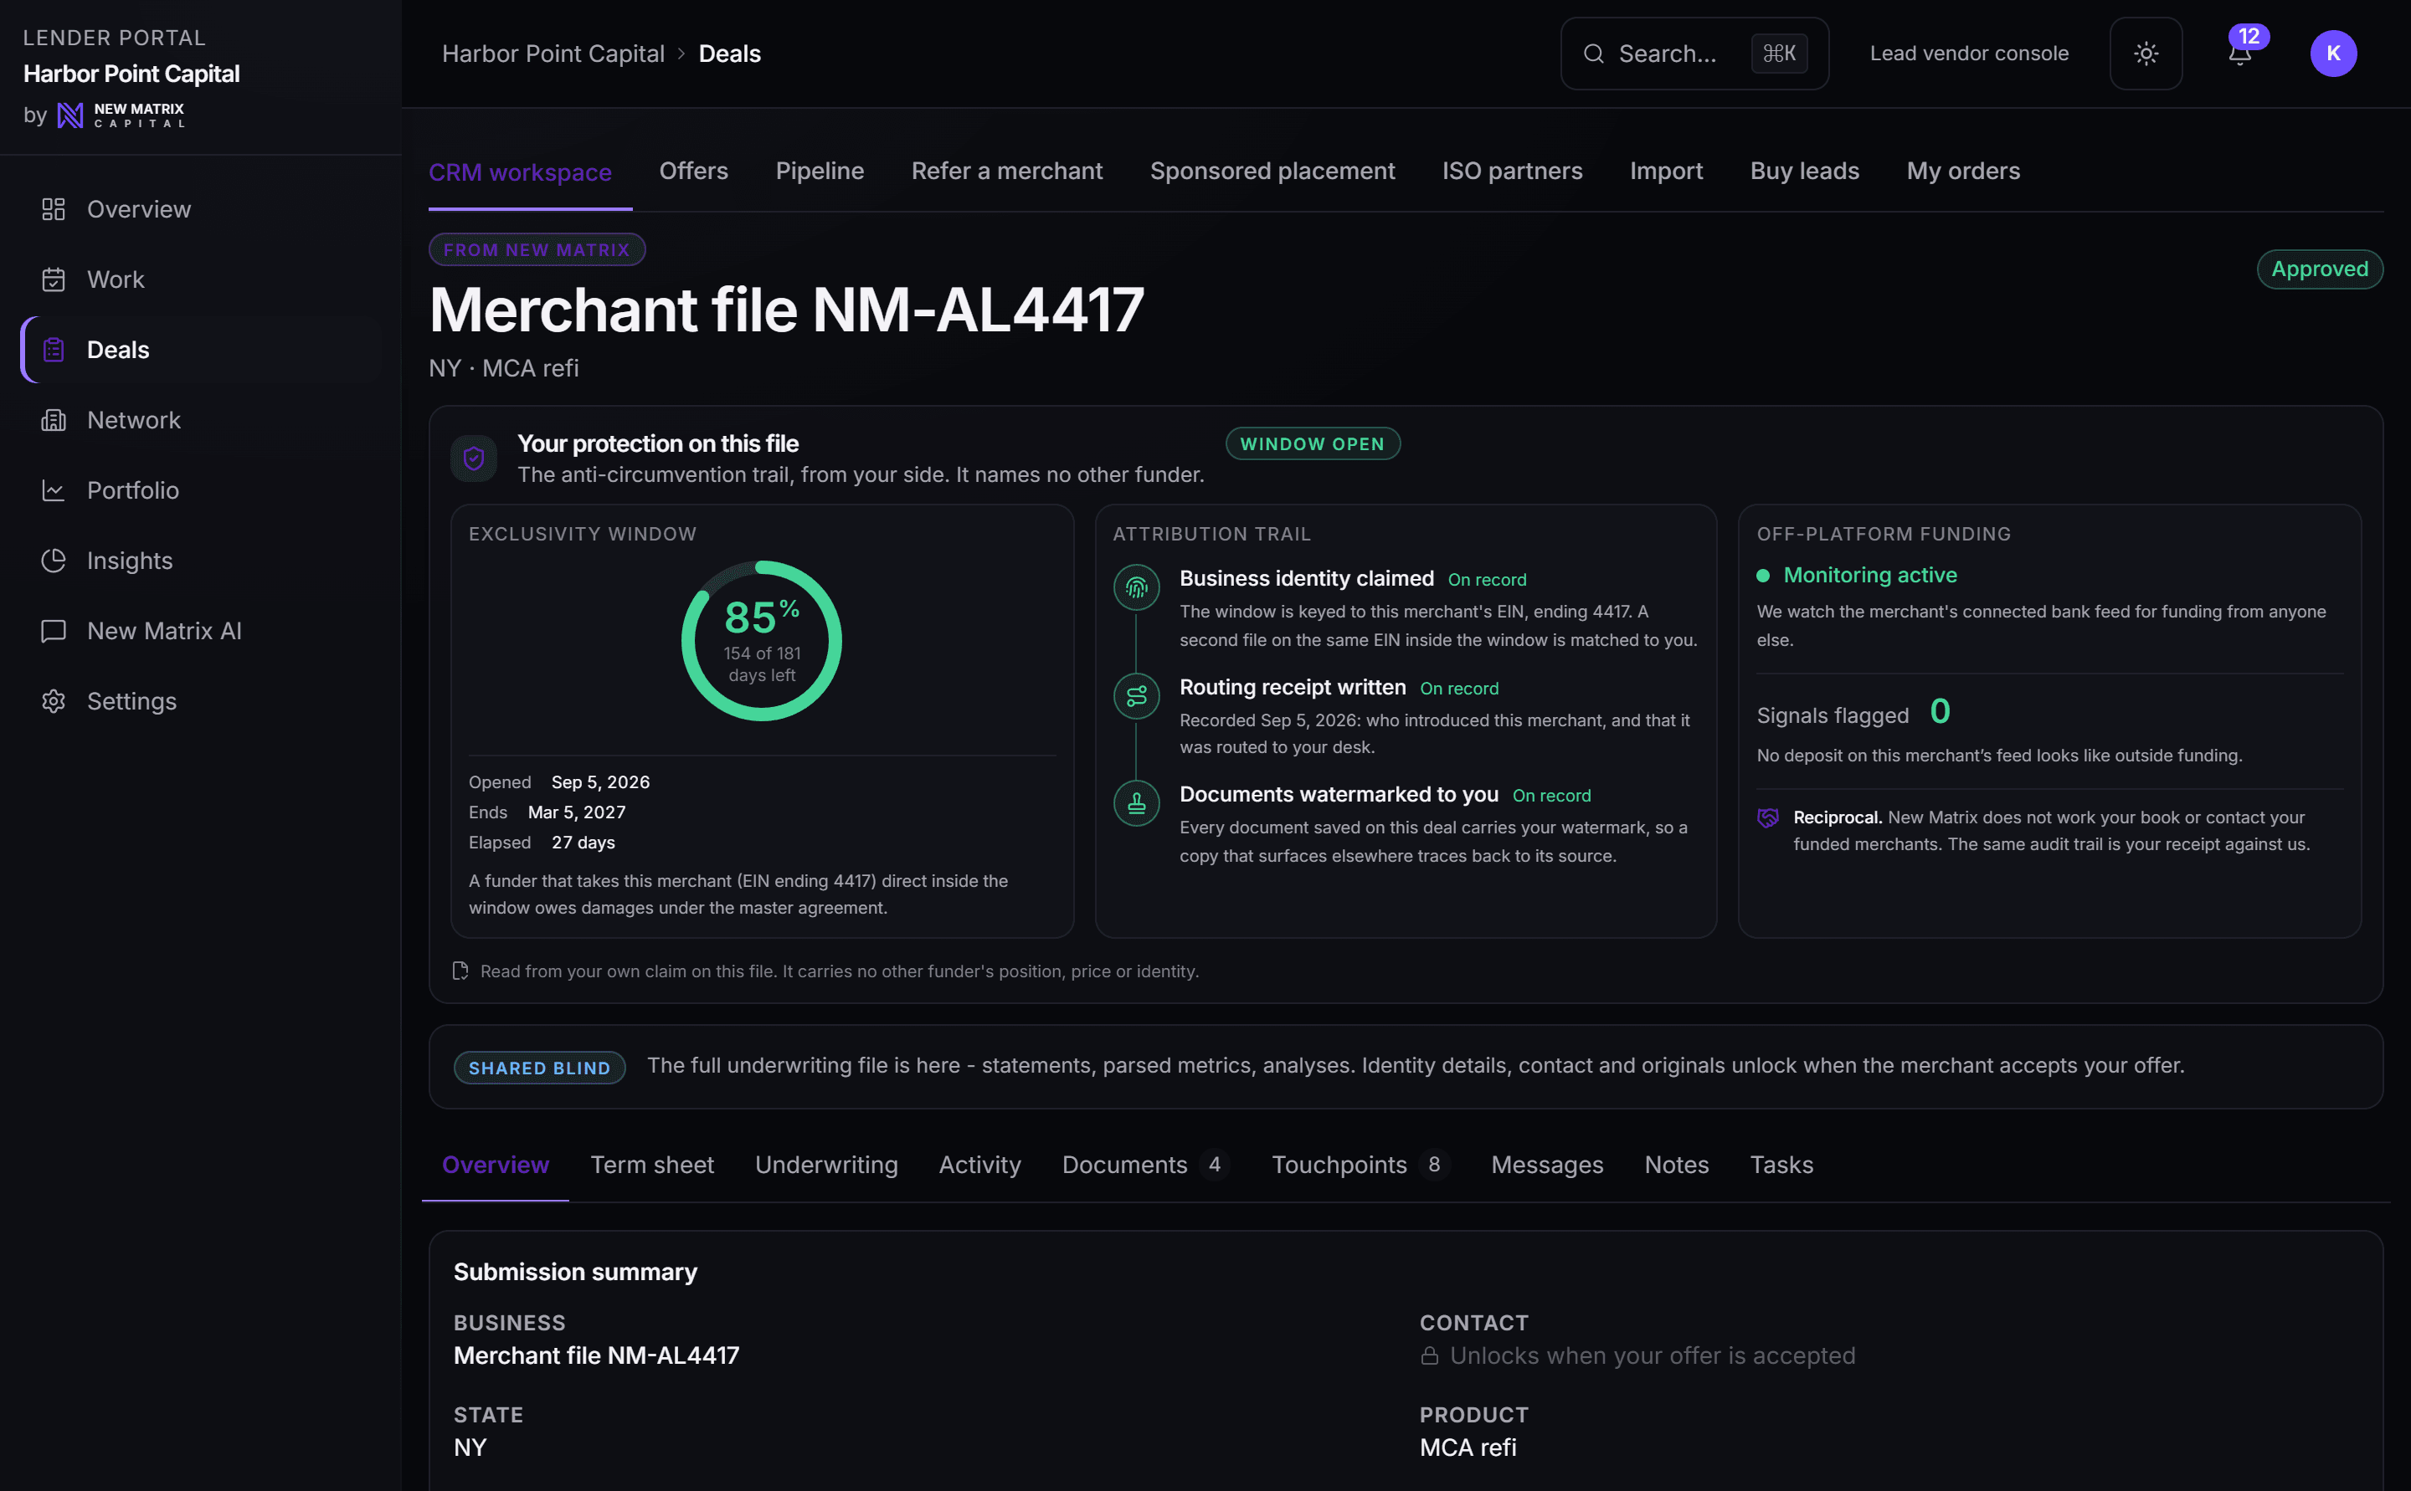This screenshot has width=2411, height=1491.
Task: Select the Deals clipboard icon
Action: 54,349
